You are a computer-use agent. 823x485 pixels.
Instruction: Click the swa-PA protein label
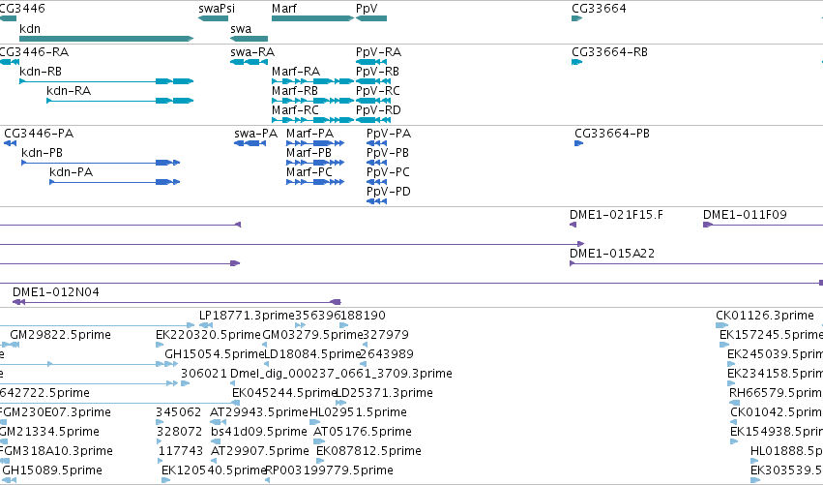tap(255, 134)
